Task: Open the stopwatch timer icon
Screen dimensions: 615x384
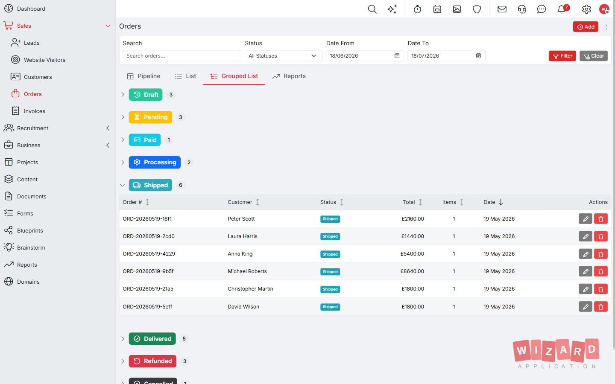Action: tap(418, 9)
